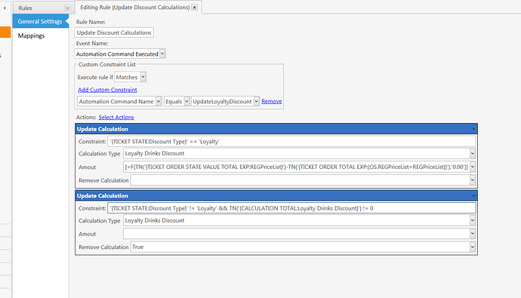Screen dimensions: 521x298
Task: Close the Rules tab
Action: pos(67,8)
